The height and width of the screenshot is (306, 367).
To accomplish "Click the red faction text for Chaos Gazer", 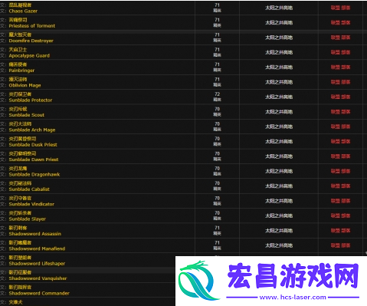I will [x=340, y=8].
